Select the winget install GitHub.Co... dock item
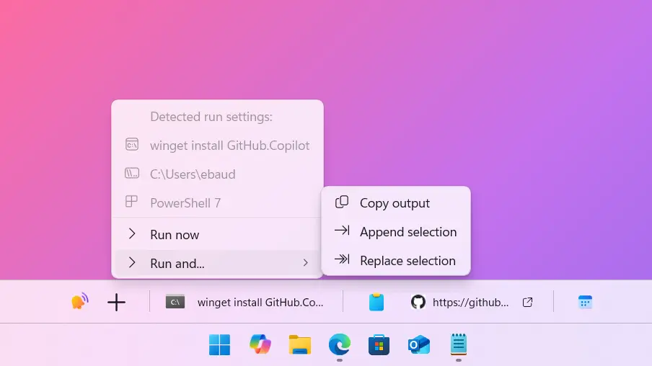The height and width of the screenshot is (366, 652). 246,302
